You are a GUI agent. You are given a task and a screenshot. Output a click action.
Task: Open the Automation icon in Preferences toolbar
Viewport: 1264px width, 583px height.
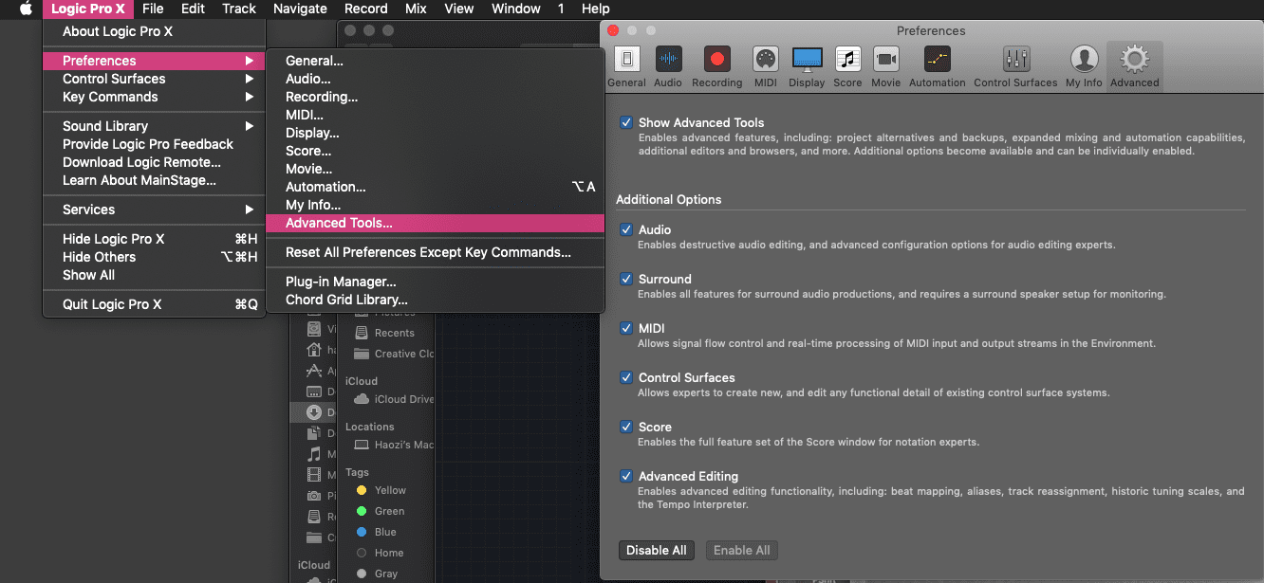point(937,59)
